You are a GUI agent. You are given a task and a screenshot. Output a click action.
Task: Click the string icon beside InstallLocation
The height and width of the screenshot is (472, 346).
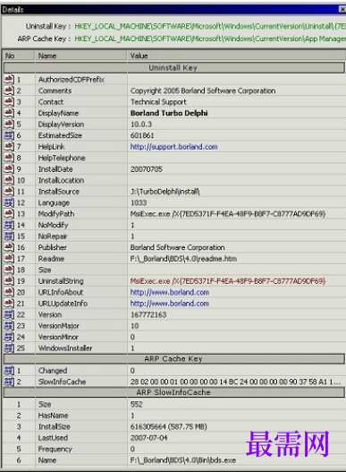tap(9, 180)
